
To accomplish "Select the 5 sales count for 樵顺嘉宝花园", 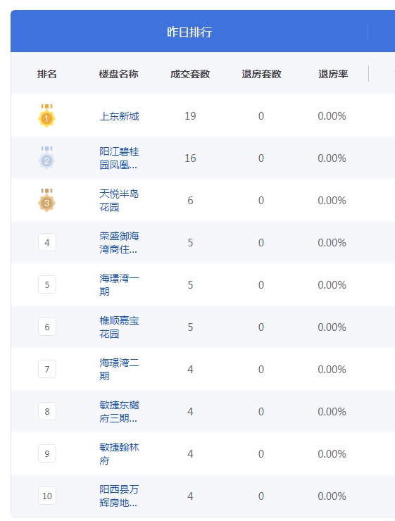I will (x=190, y=327).
